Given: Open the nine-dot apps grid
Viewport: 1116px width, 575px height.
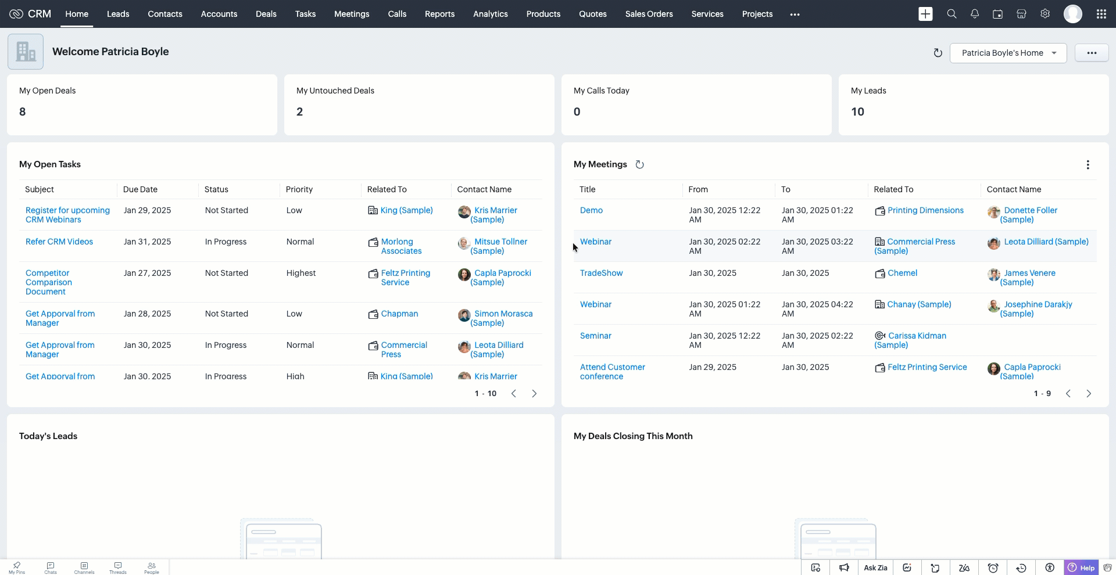Looking at the screenshot, I should pyautogui.click(x=1101, y=14).
